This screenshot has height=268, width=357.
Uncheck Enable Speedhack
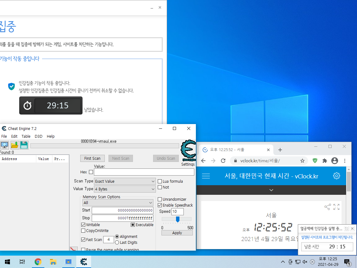pyautogui.click(x=160, y=205)
